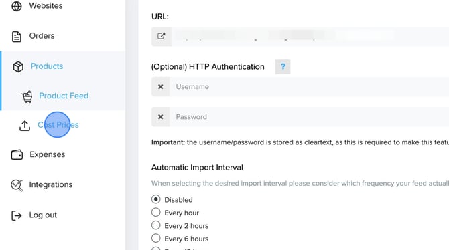Select Product Feed submenu
This screenshot has height=250, width=449.
(x=64, y=96)
